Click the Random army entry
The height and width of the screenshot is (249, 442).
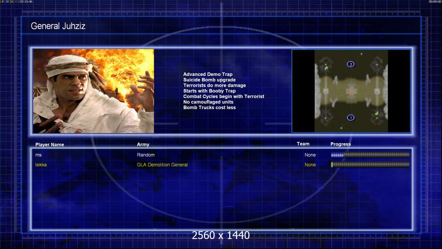point(146,155)
